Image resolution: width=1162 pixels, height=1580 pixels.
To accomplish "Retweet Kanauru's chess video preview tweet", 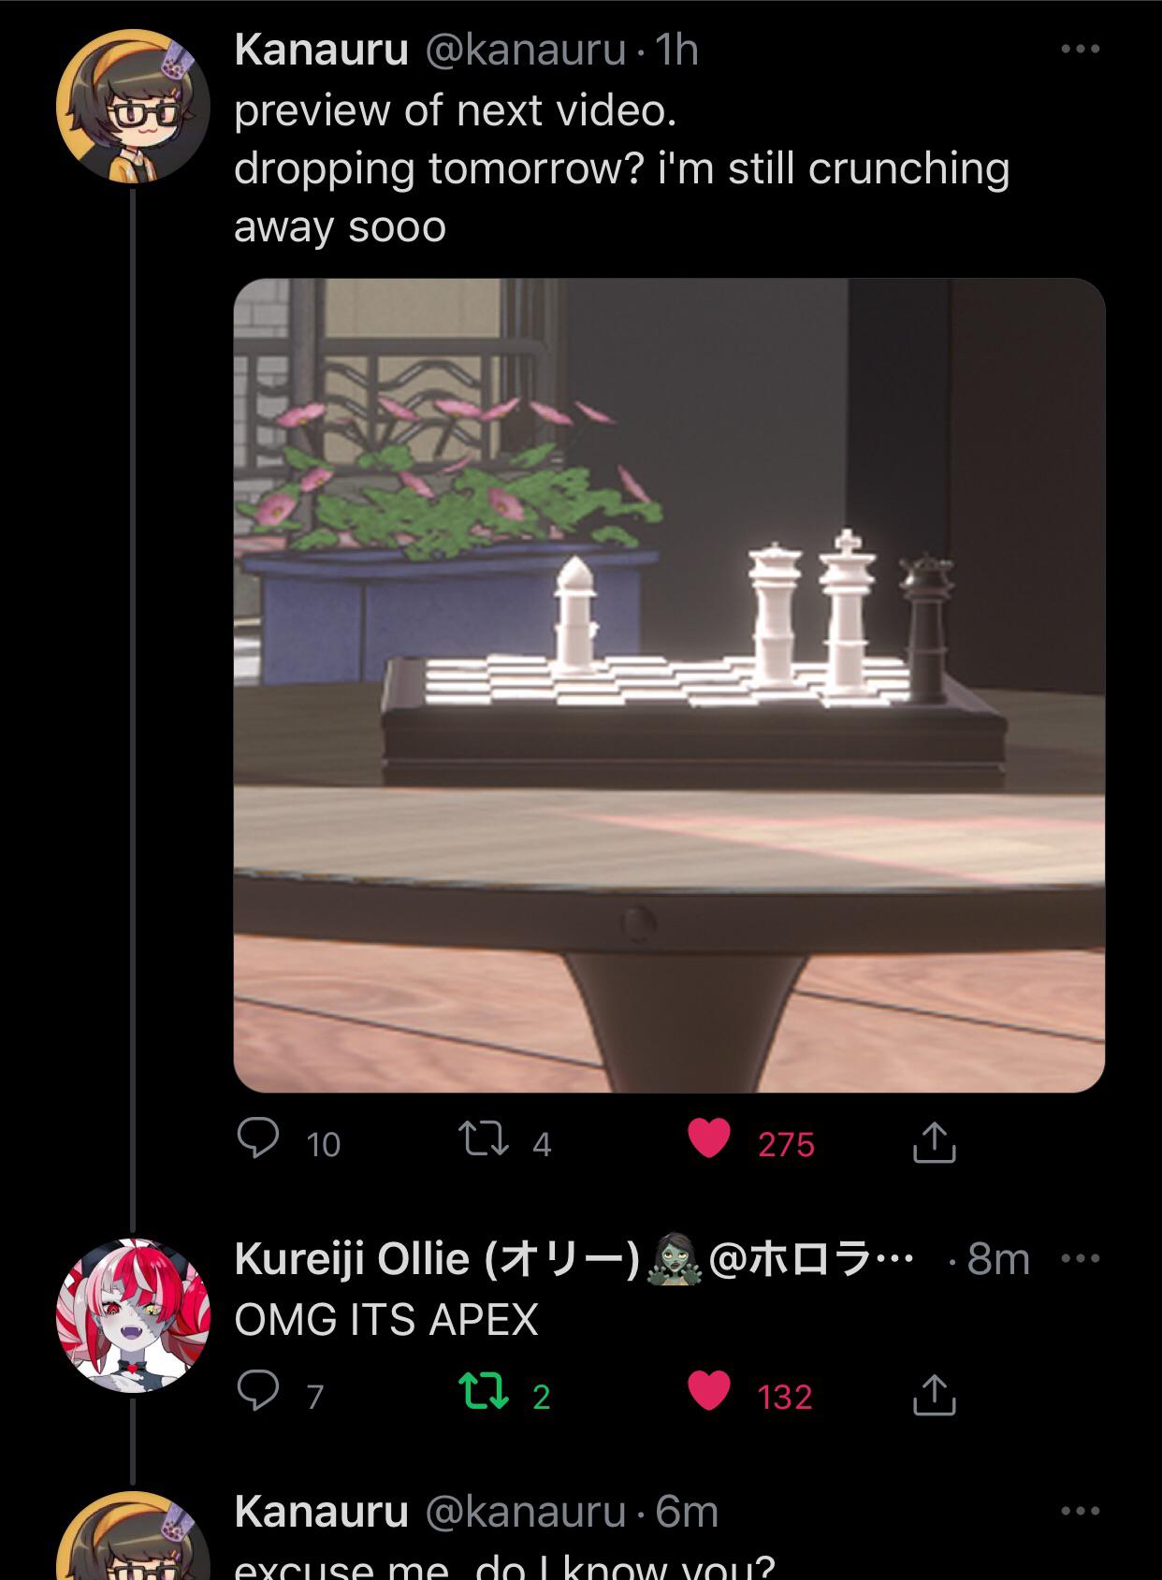I will pyautogui.click(x=483, y=1140).
